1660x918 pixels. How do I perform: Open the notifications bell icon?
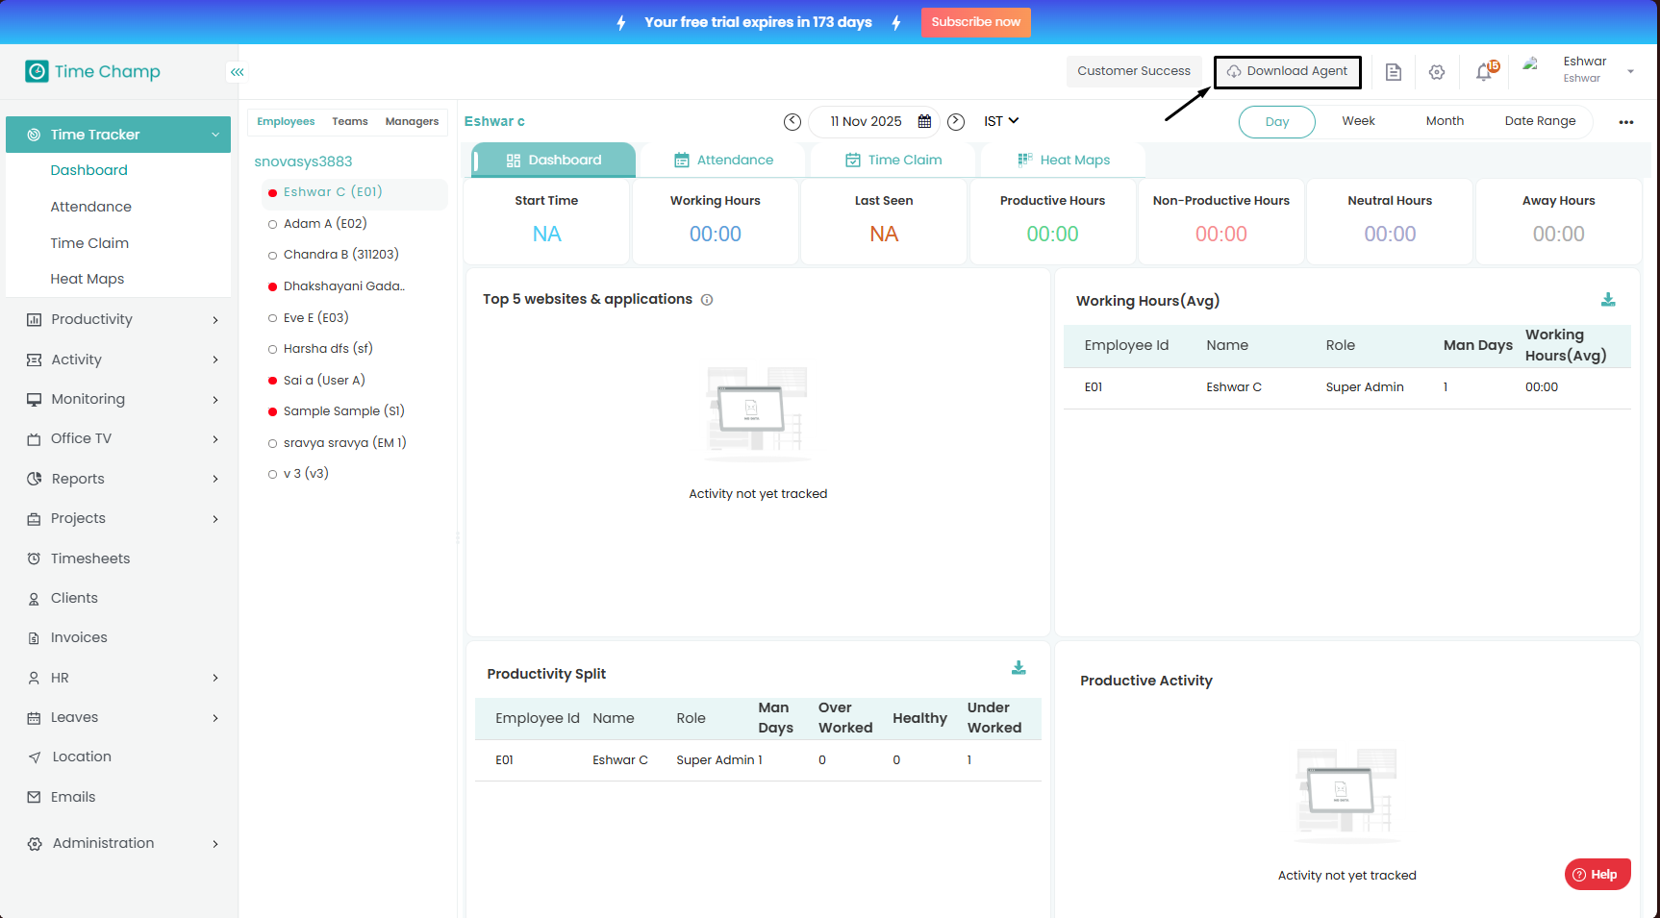[1484, 72]
